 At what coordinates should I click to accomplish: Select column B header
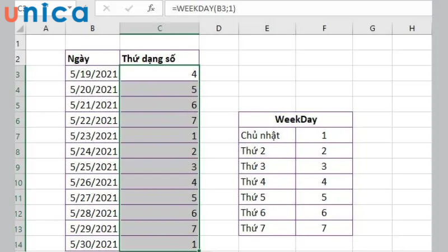[x=92, y=28]
